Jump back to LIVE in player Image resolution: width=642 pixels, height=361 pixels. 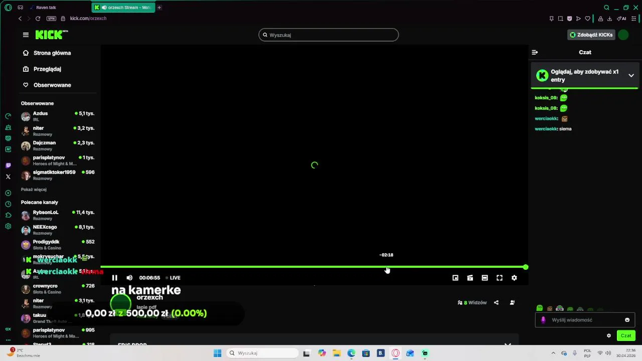[x=173, y=278]
